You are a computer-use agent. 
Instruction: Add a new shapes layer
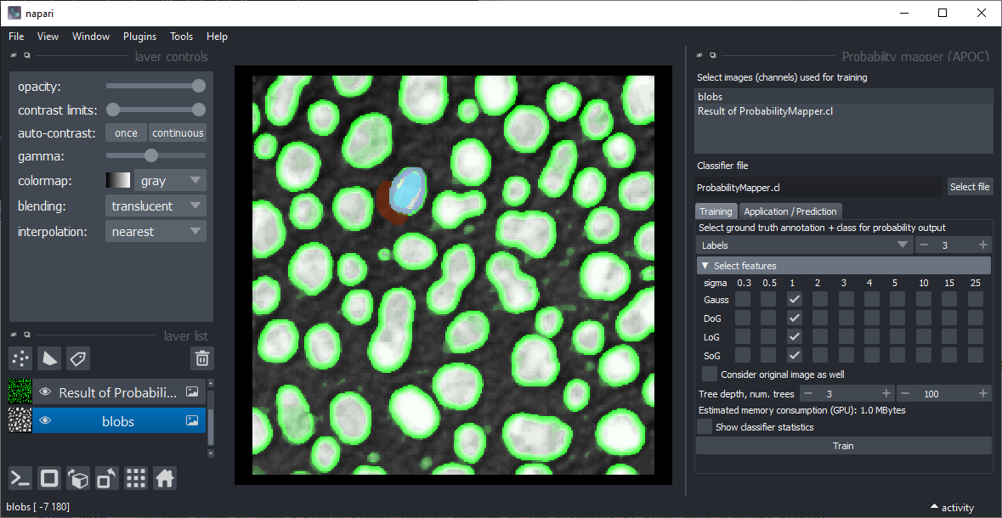click(x=48, y=358)
